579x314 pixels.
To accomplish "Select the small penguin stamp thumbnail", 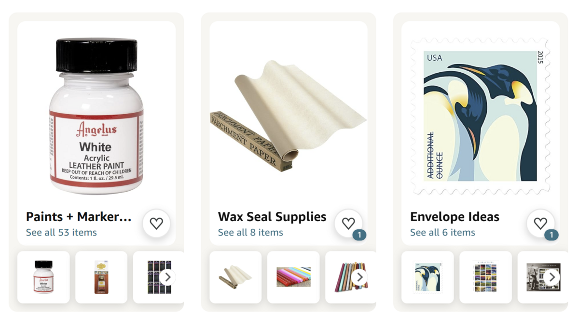I will point(427,277).
